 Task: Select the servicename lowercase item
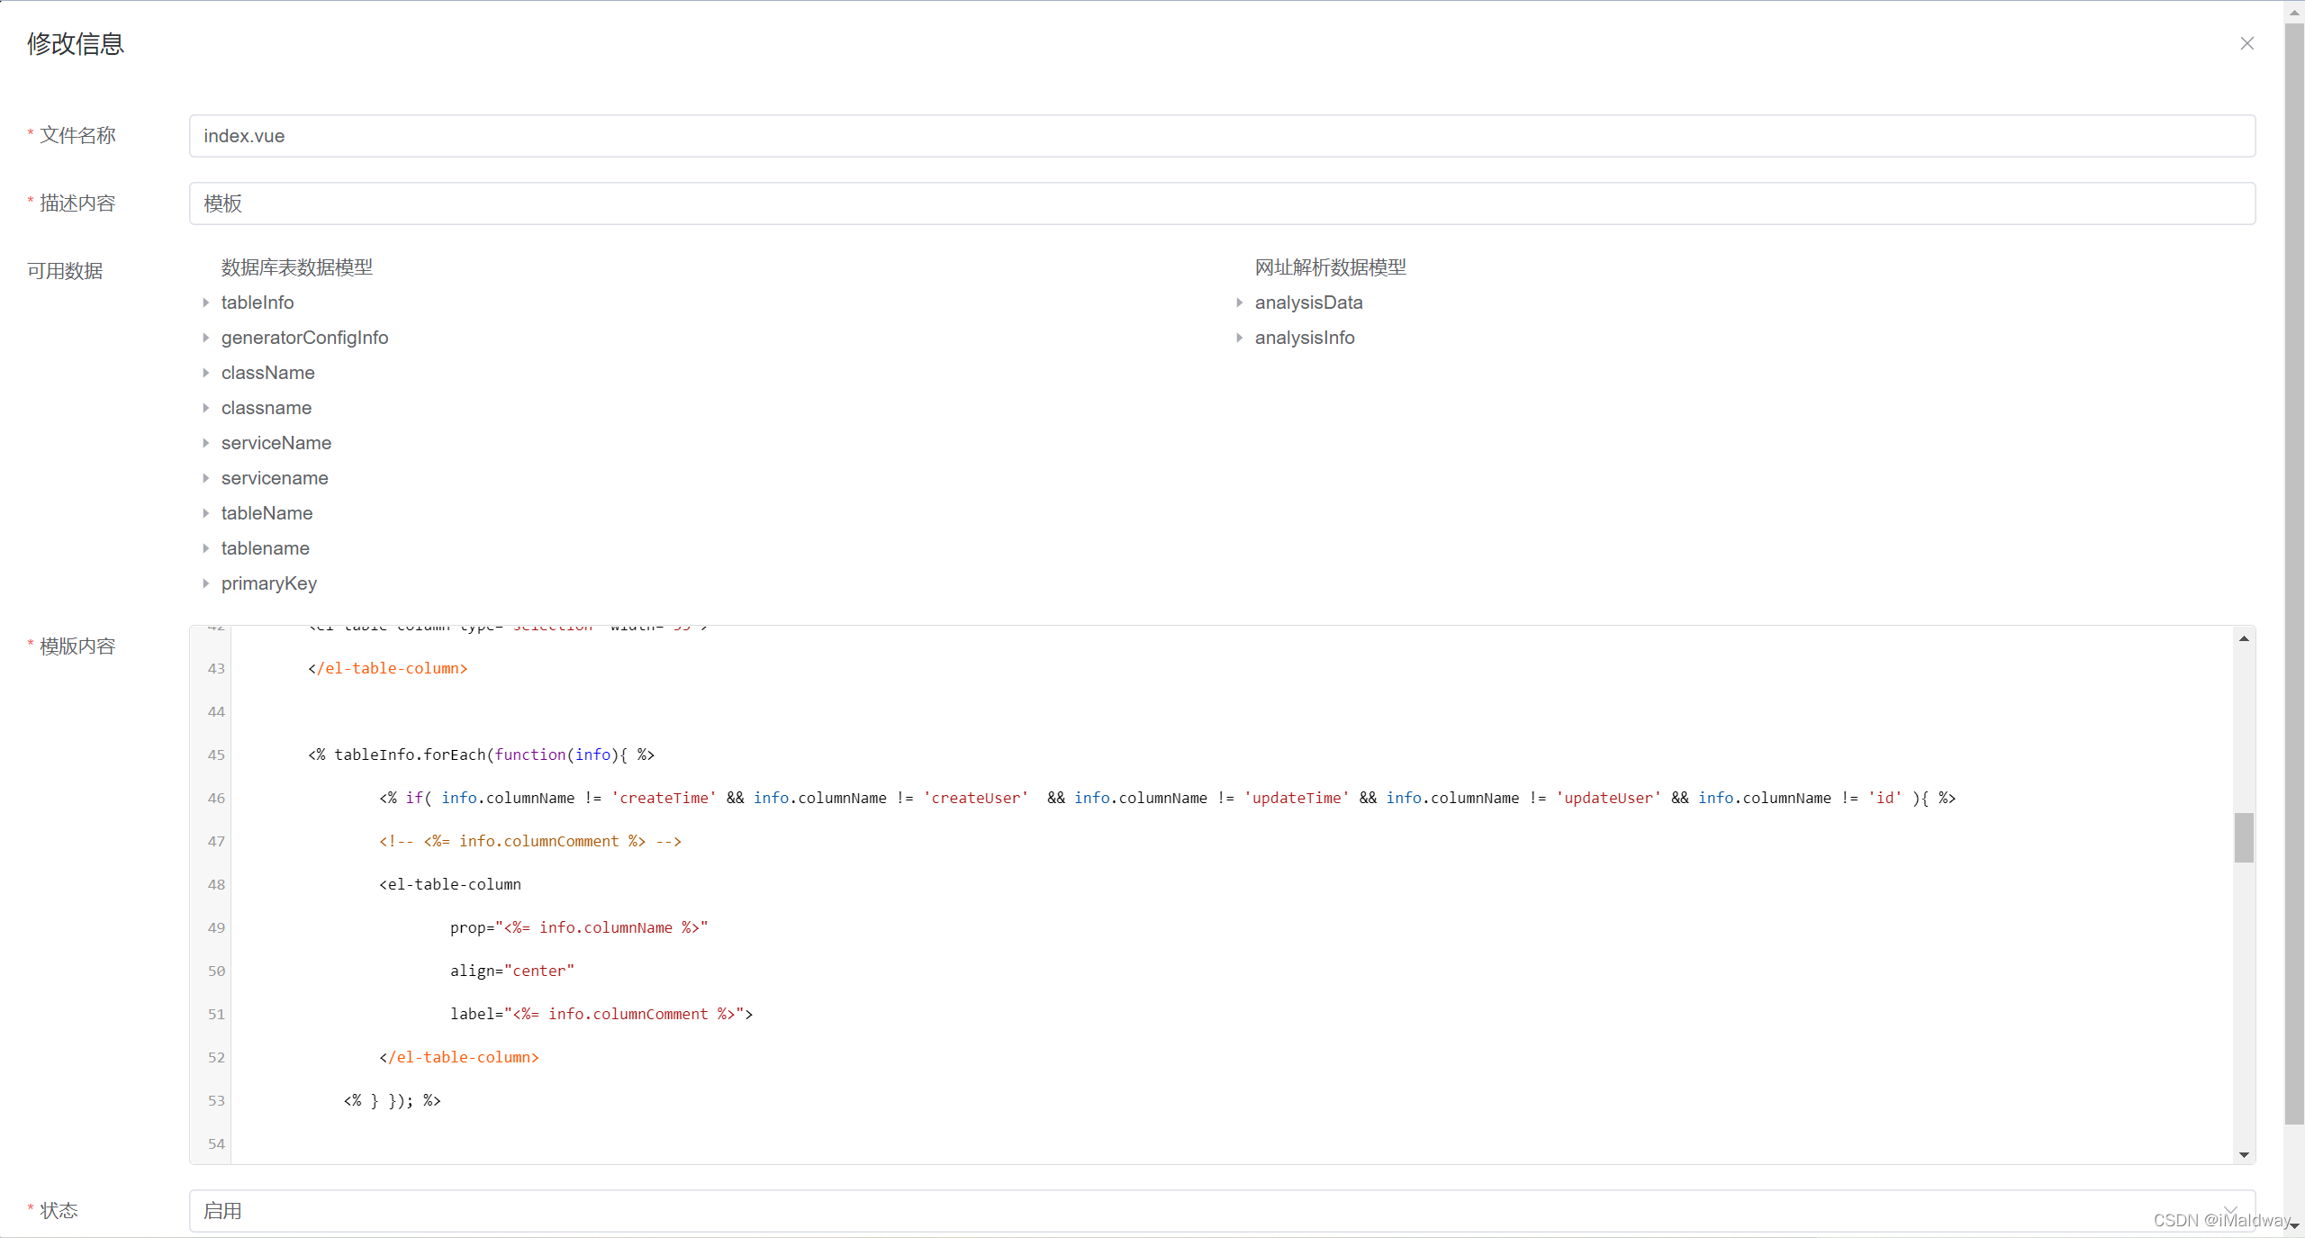[x=275, y=478]
